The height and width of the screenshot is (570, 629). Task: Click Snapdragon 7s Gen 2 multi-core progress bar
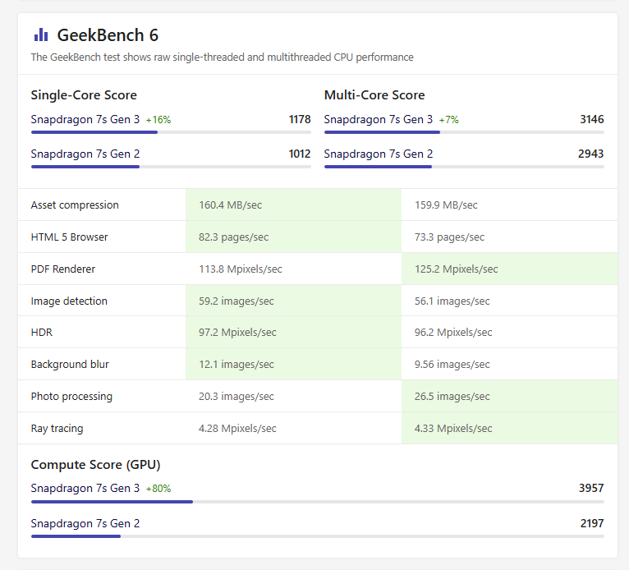(464, 167)
